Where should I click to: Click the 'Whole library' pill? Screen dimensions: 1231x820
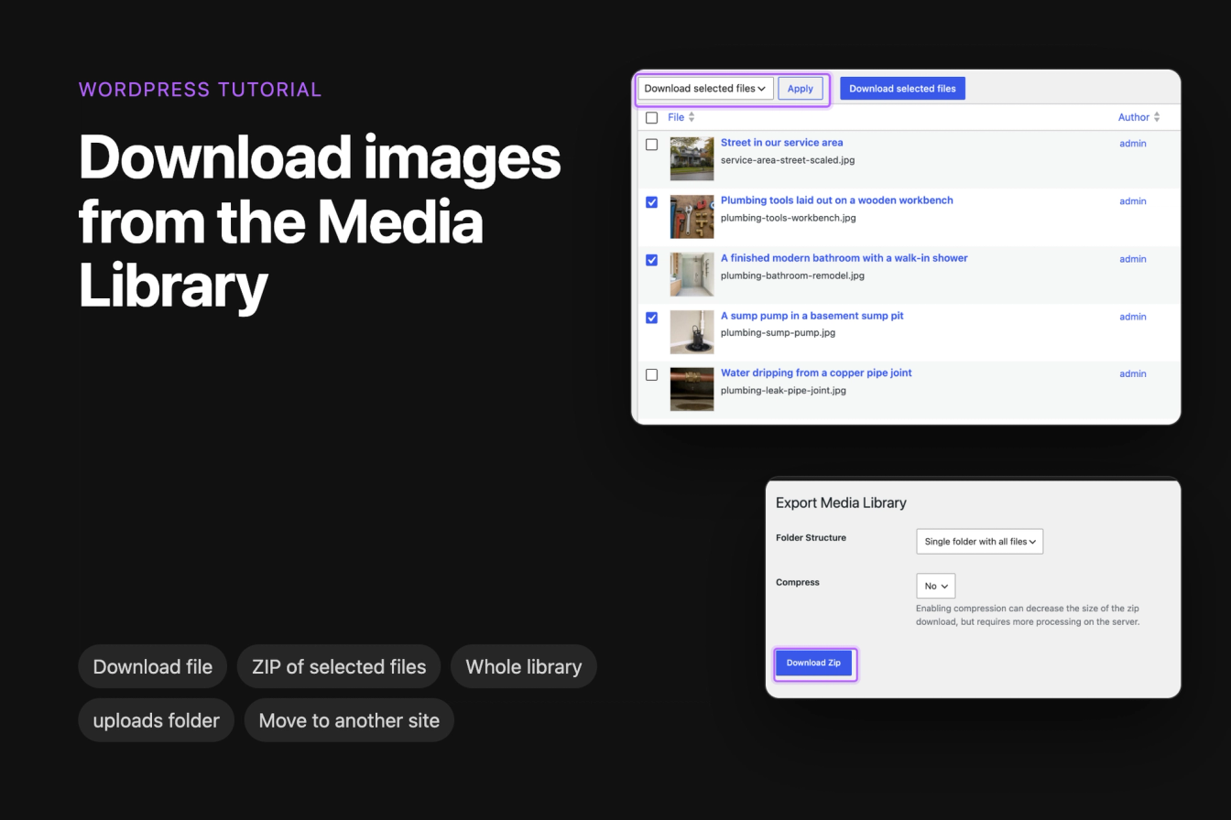point(524,666)
